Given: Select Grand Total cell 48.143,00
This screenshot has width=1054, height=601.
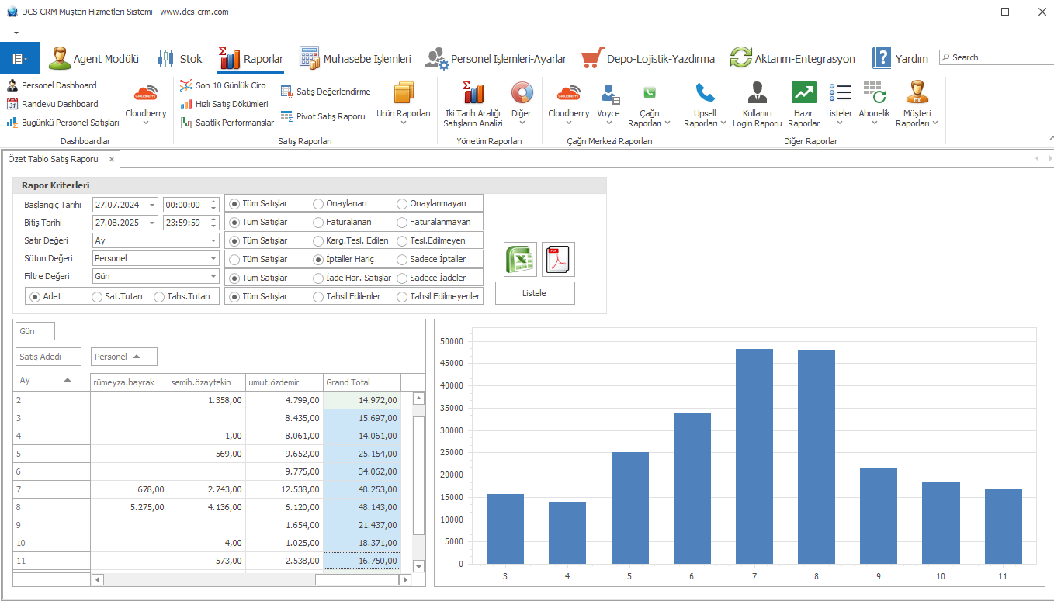Looking at the screenshot, I should click(x=362, y=507).
